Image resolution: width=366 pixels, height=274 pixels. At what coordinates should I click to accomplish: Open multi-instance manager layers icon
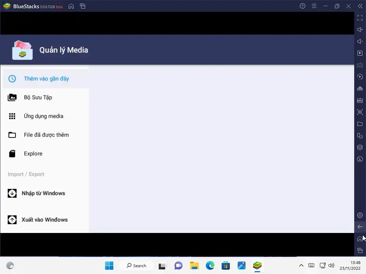(360, 147)
